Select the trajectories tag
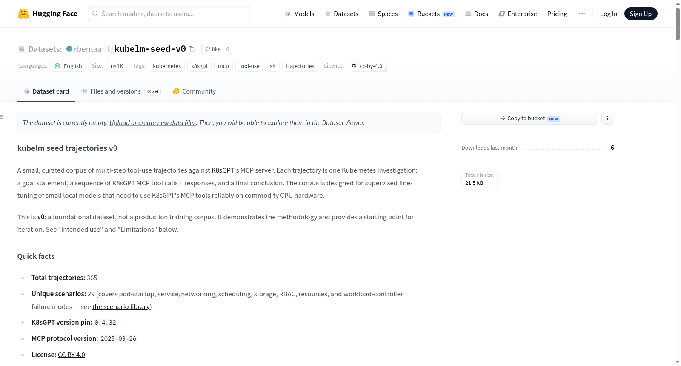 click(x=300, y=66)
